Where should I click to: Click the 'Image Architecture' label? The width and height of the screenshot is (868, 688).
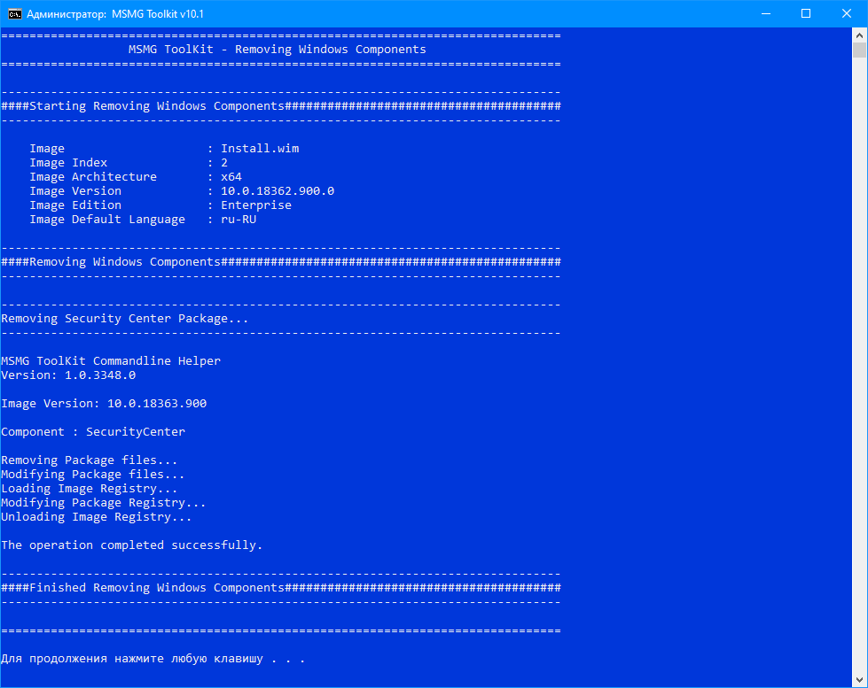point(93,177)
